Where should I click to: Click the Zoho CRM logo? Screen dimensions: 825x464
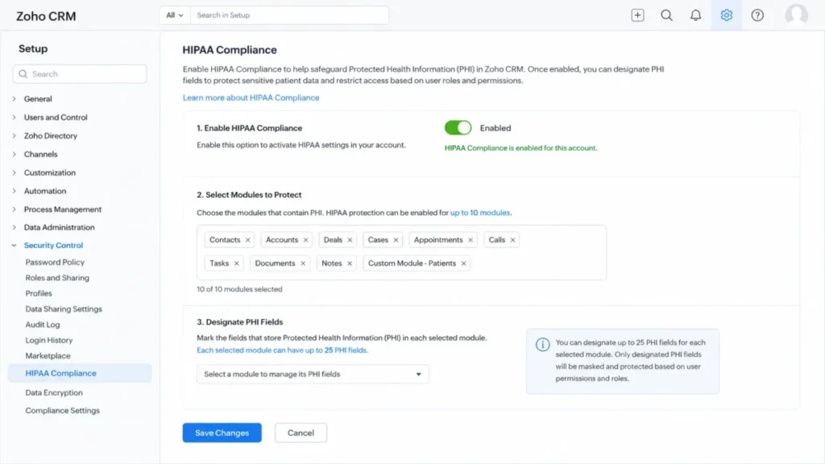(46, 16)
